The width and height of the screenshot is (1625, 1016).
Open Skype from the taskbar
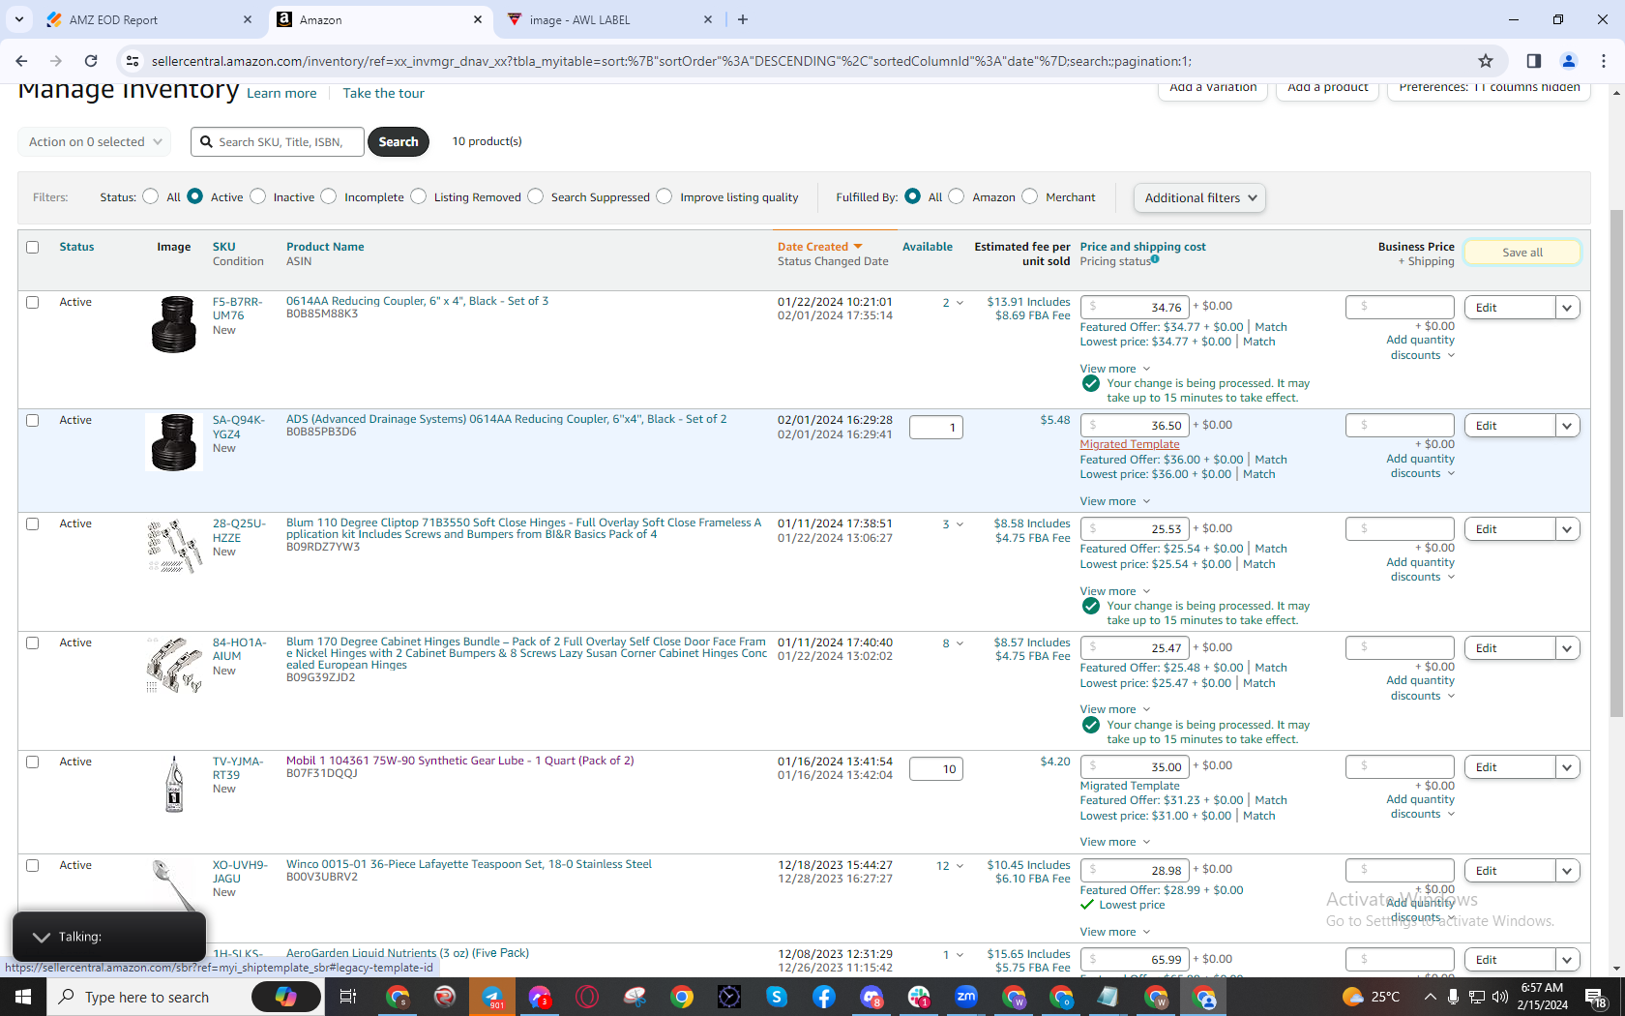point(777,997)
